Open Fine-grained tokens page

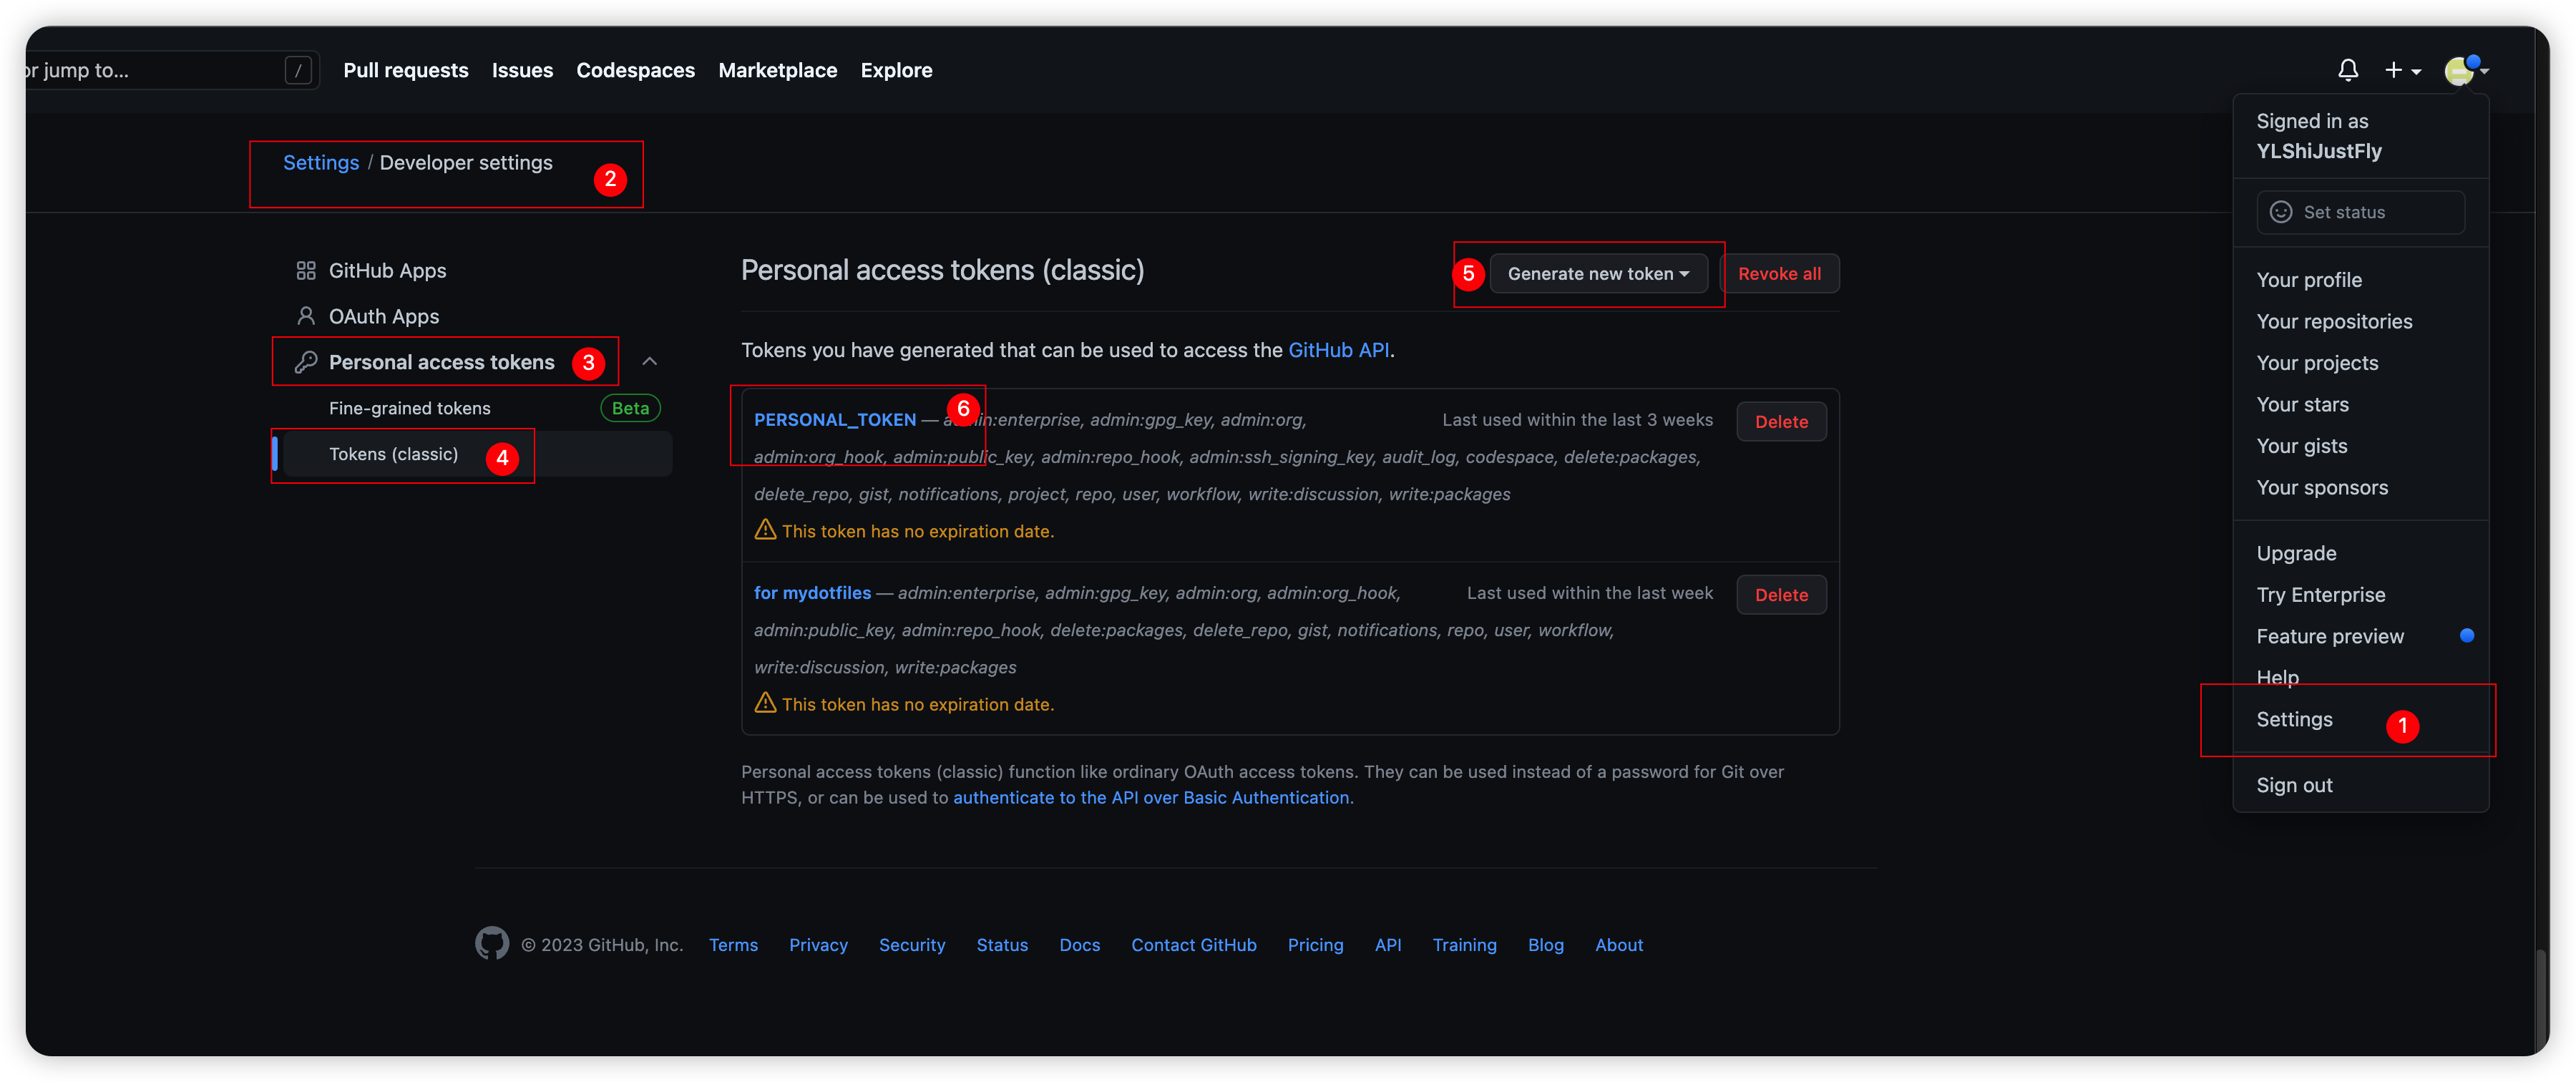click(409, 408)
